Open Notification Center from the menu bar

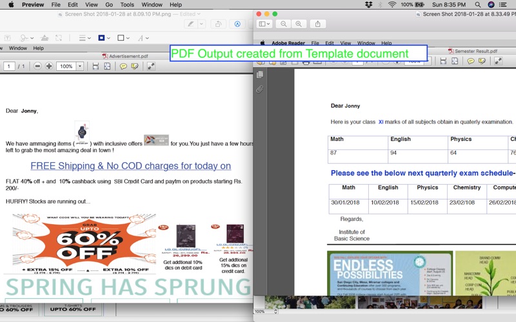point(502,5)
